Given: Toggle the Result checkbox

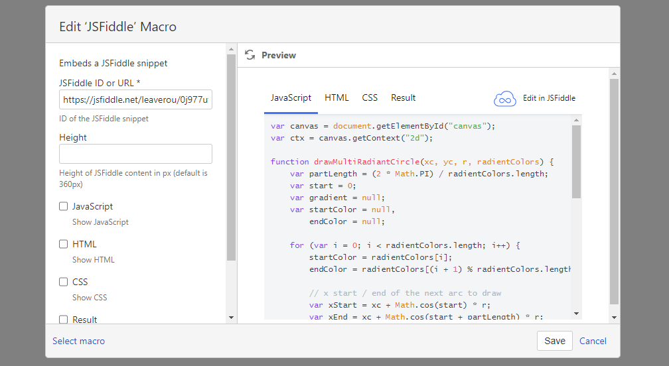Looking at the screenshot, I should [63, 319].
